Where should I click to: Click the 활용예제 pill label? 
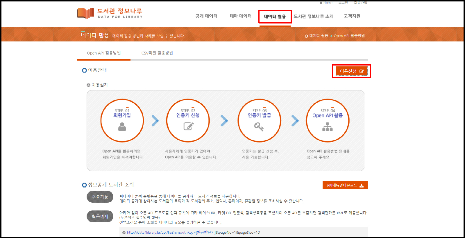(x=100, y=216)
